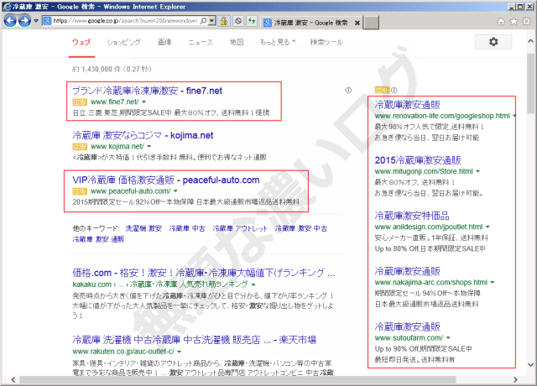Expand dropdown arrow beside www.mitugonji.com/Store.html
The image size is (537, 386).
pos(477,171)
